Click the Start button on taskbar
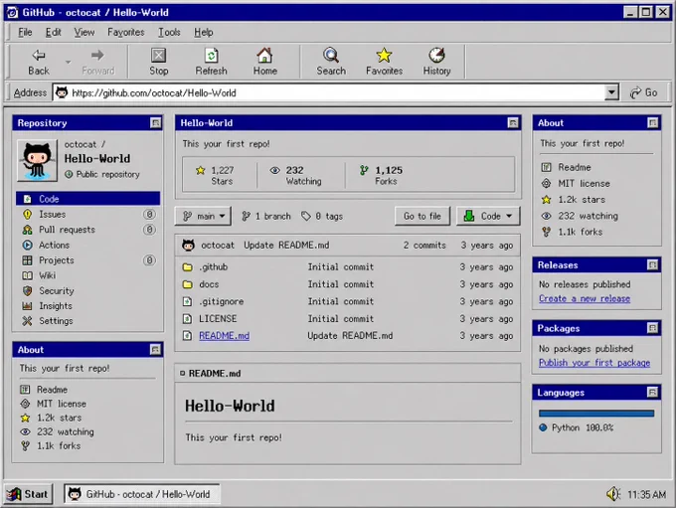Image resolution: width=676 pixels, height=508 pixels. click(x=29, y=494)
